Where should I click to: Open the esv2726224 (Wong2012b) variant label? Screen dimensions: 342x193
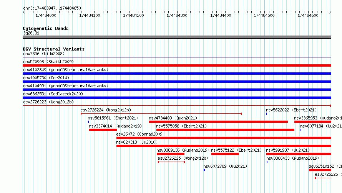tap(106, 110)
